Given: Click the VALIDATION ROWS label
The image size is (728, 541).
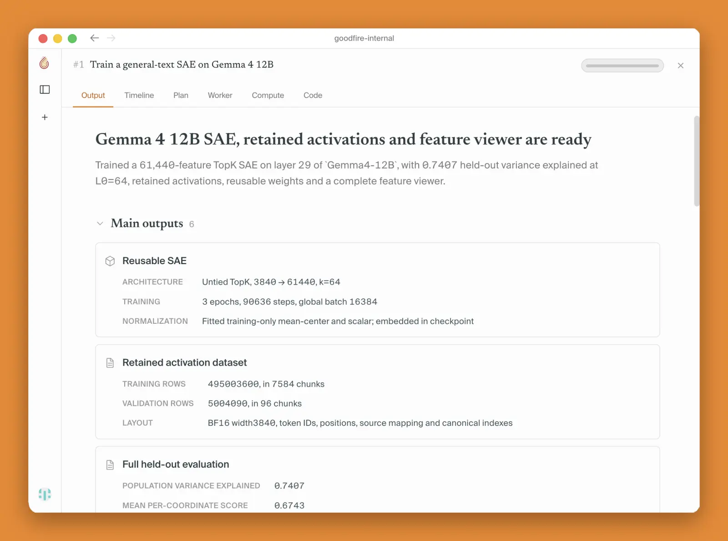Looking at the screenshot, I should 158,403.
